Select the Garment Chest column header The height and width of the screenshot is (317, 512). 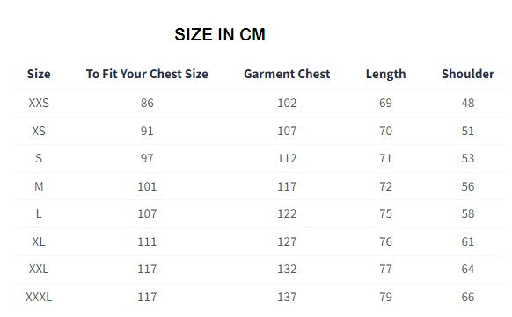click(287, 74)
